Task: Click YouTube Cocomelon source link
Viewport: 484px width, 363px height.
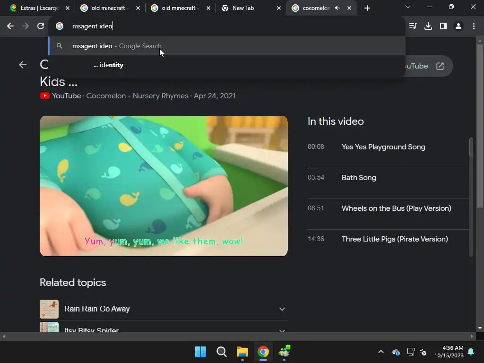Action: click(x=138, y=95)
